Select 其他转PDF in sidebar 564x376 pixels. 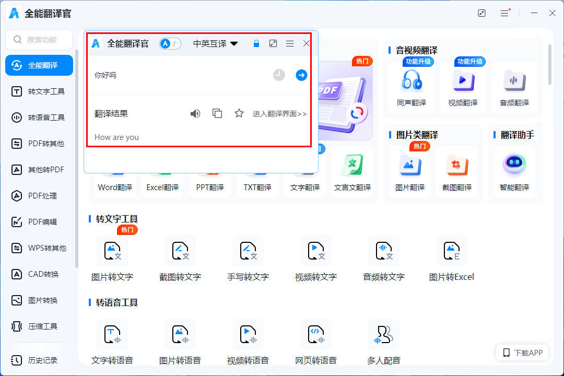coord(39,170)
